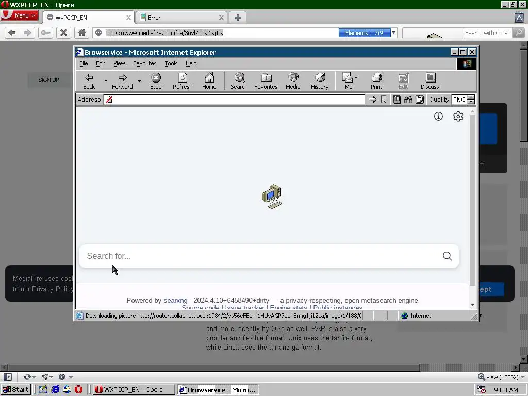Increase Quality with stepper up arrow
This screenshot has height=396, width=528.
pyautogui.click(x=471, y=97)
